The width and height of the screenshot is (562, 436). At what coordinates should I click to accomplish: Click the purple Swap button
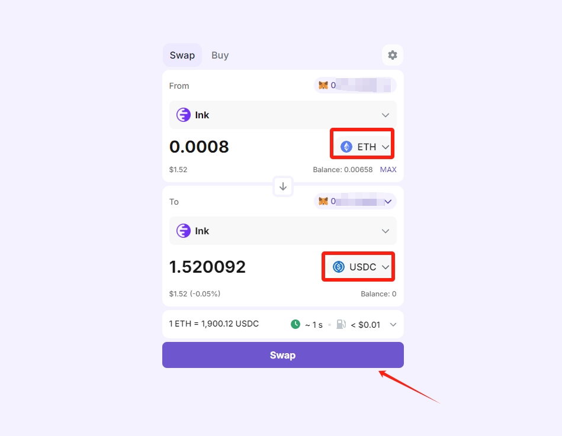coord(283,355)
